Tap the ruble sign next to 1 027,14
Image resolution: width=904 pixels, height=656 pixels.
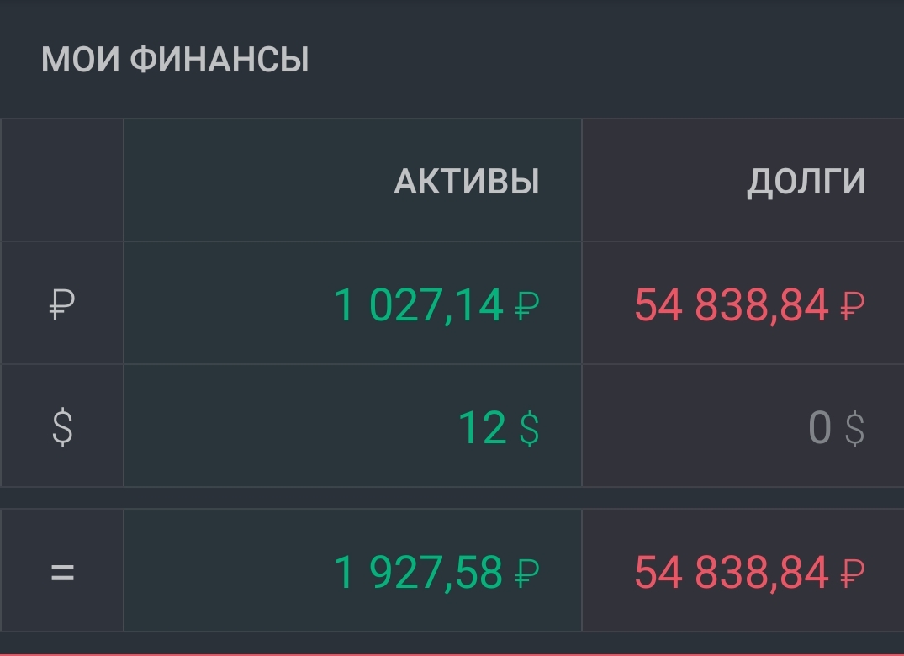(x=527, y=305)
